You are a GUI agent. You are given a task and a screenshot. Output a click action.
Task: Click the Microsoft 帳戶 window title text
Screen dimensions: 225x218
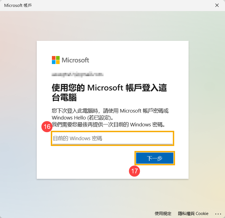tap(18, 6)
